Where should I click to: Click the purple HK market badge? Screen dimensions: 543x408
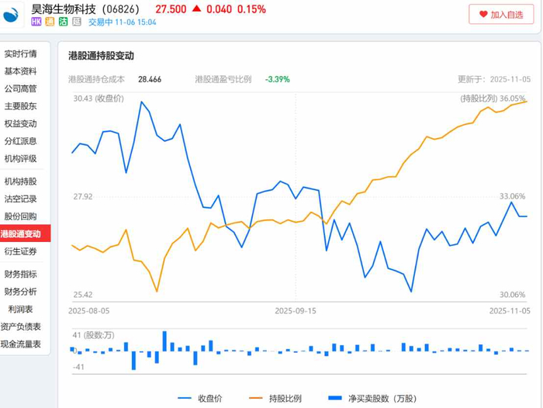tap(36, 22)
